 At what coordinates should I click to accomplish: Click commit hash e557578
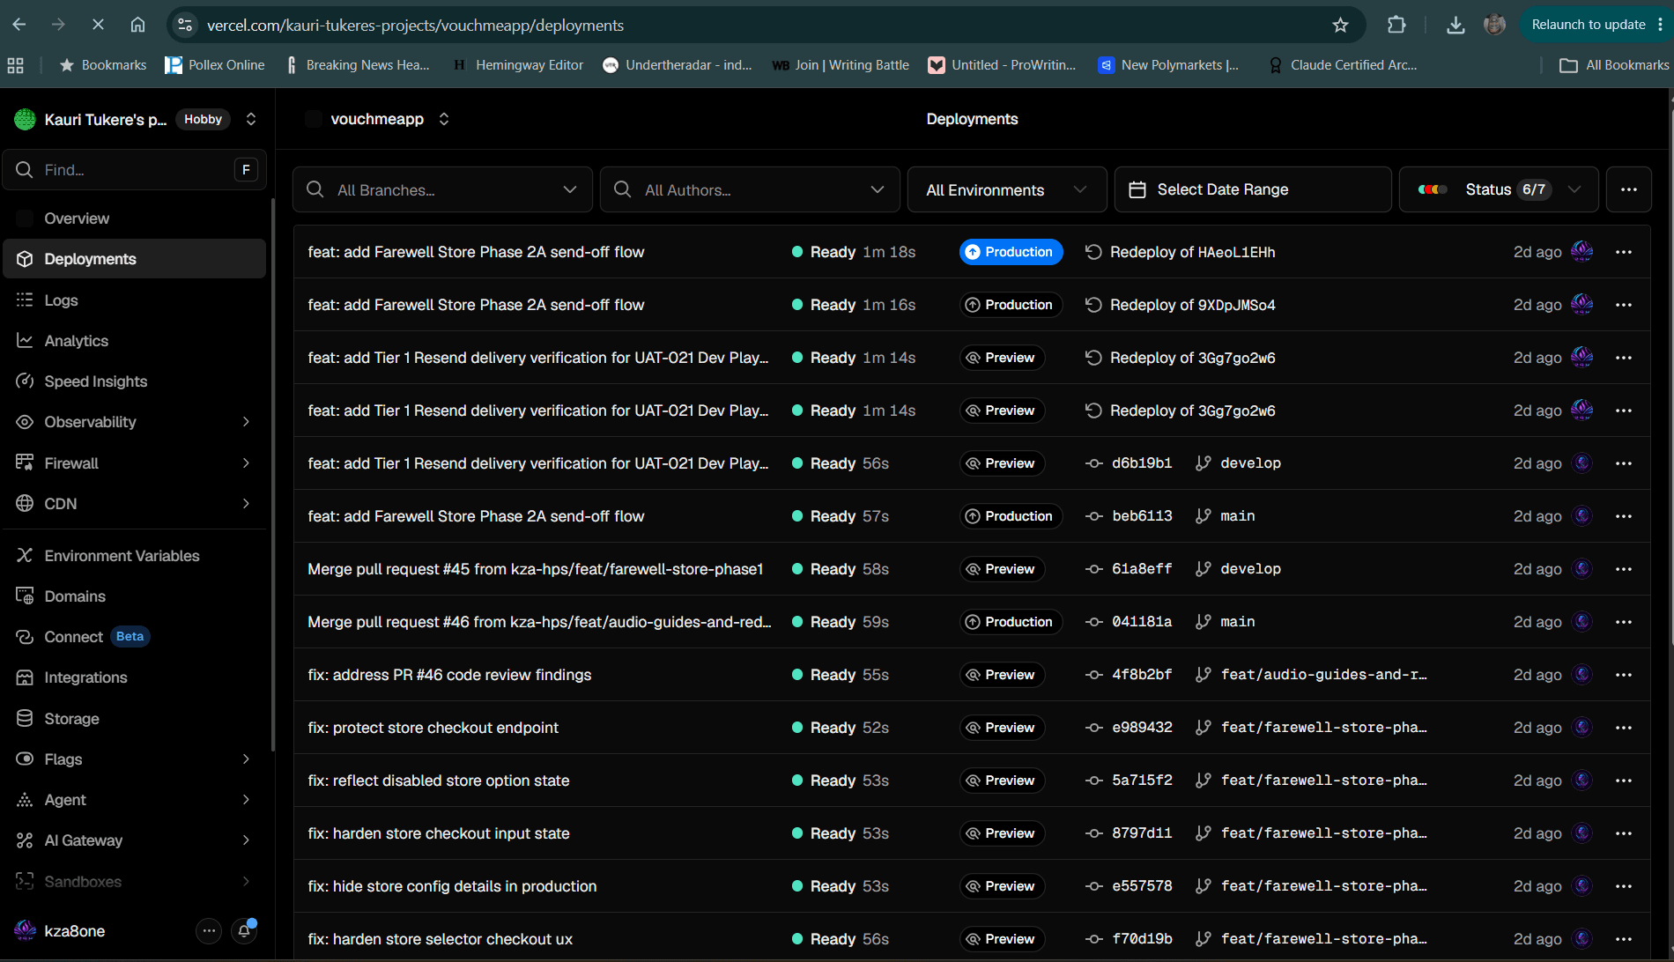pyautogui.click(x=1142, y=886)
